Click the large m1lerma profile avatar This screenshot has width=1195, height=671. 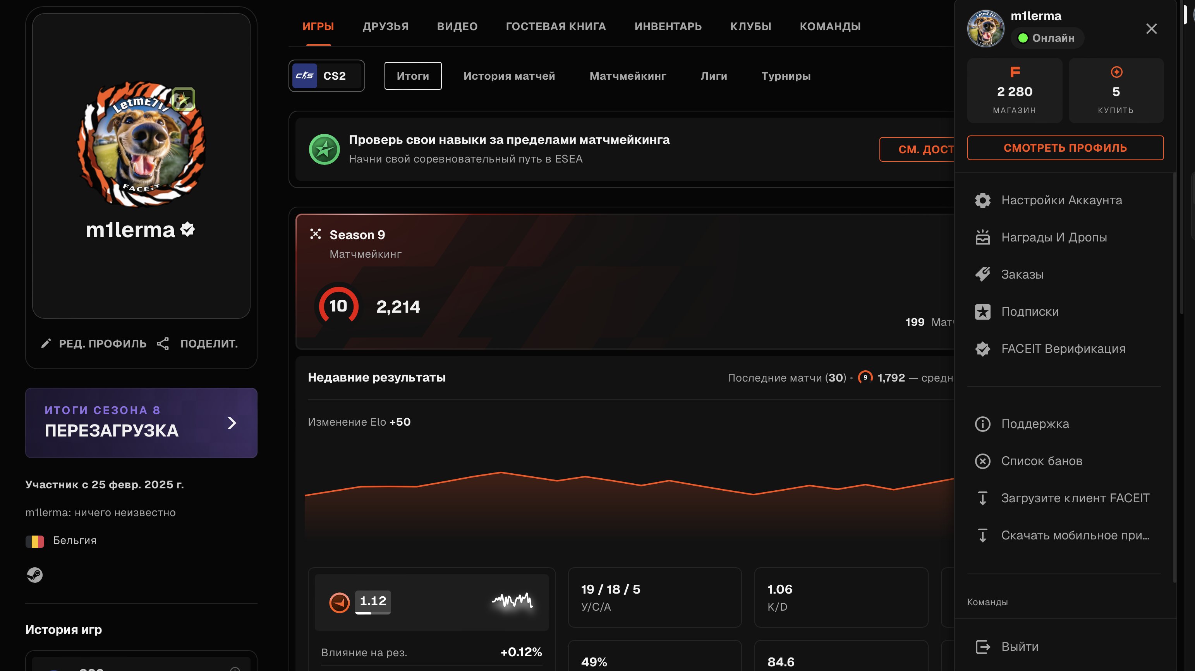(141, 144)
